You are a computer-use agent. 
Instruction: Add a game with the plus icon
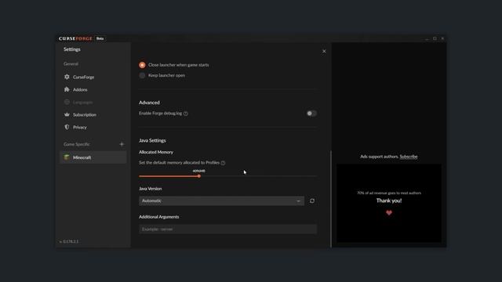click(x=122, y=144)
